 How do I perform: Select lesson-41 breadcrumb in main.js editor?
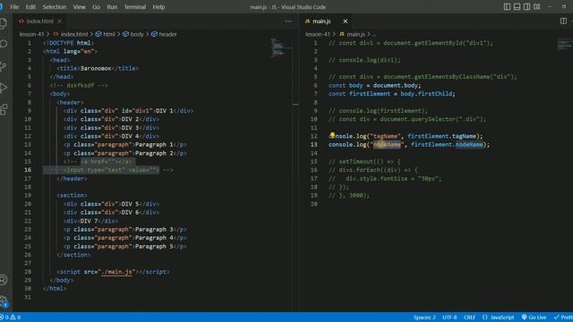pyautogui.click(x=318, y=34)
